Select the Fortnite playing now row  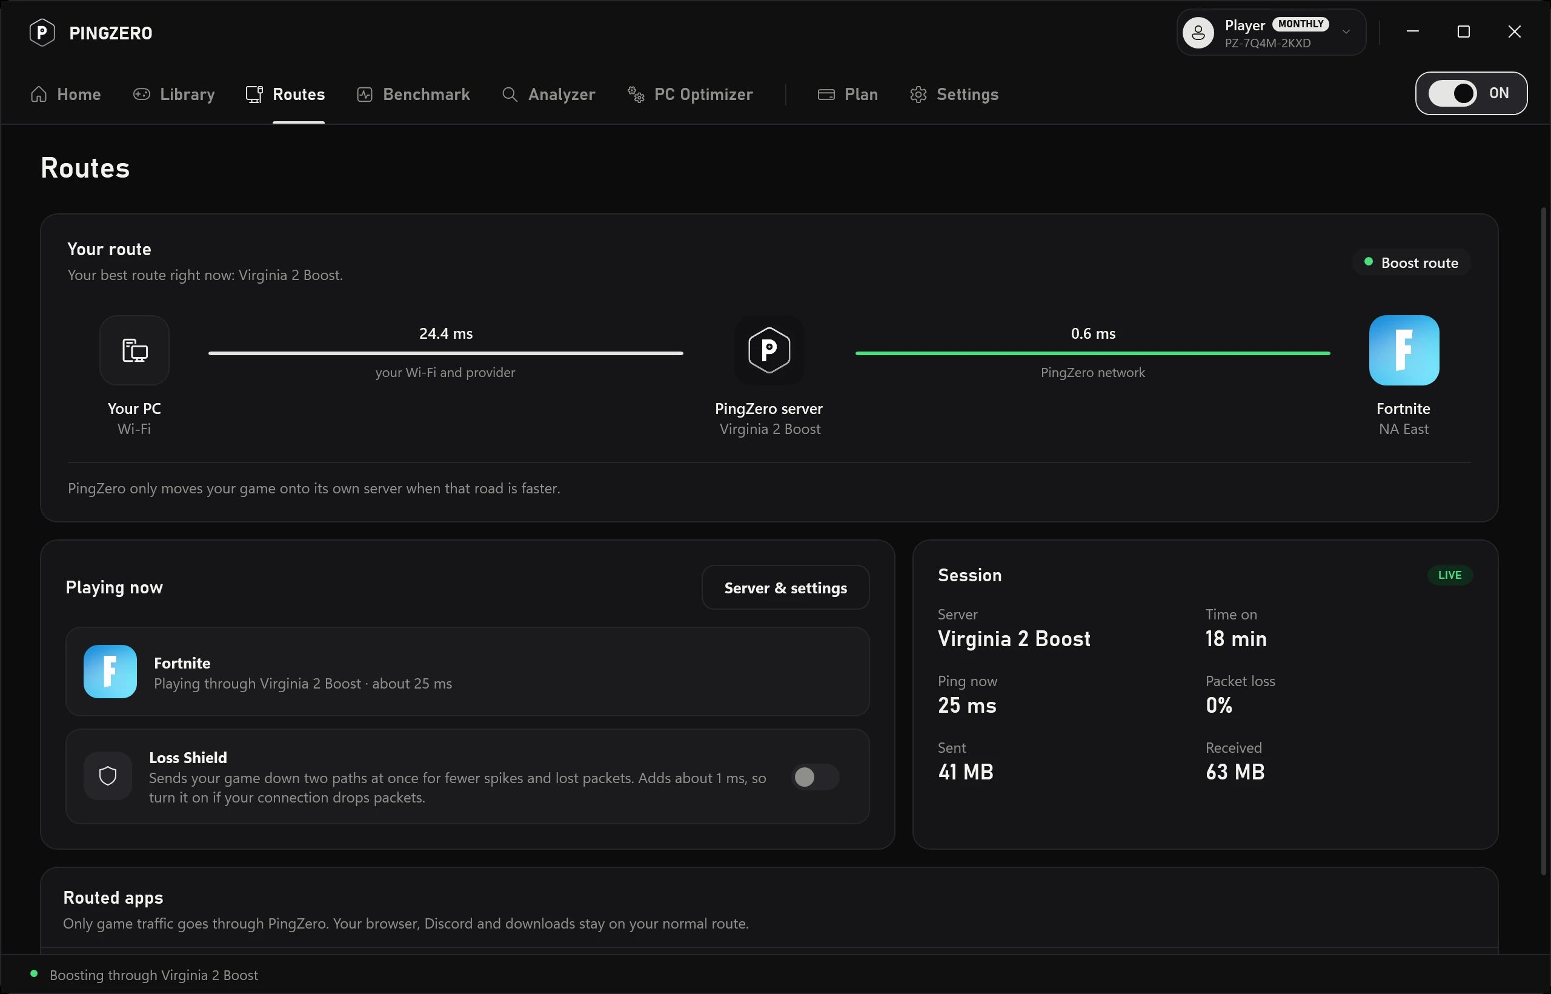[467, 672]
